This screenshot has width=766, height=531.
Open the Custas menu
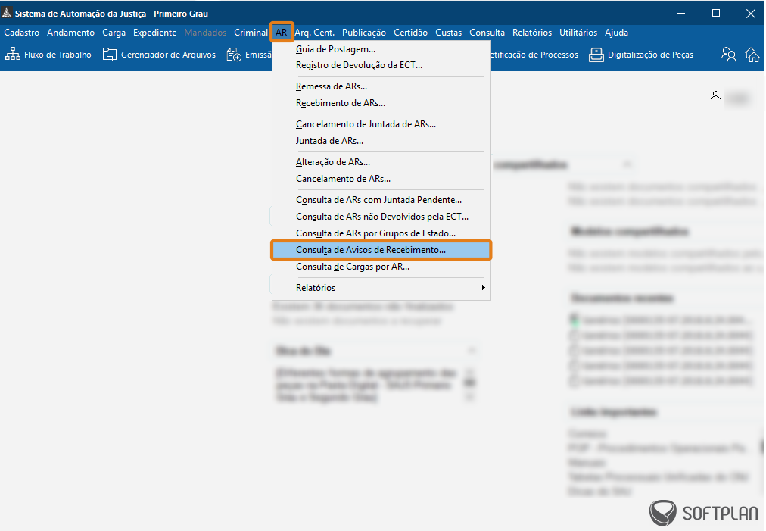[x=448, y=33]
